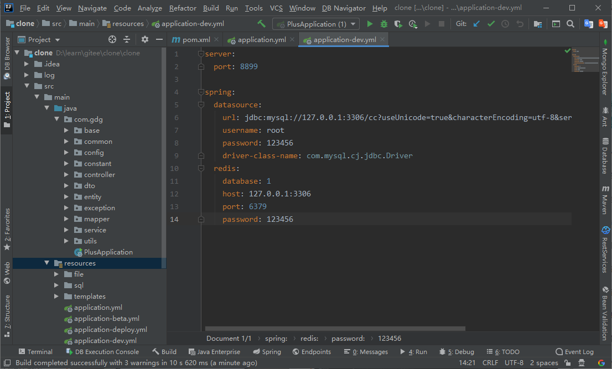
Task: Click the orange translate icon
Action: (x=603, y=24)
